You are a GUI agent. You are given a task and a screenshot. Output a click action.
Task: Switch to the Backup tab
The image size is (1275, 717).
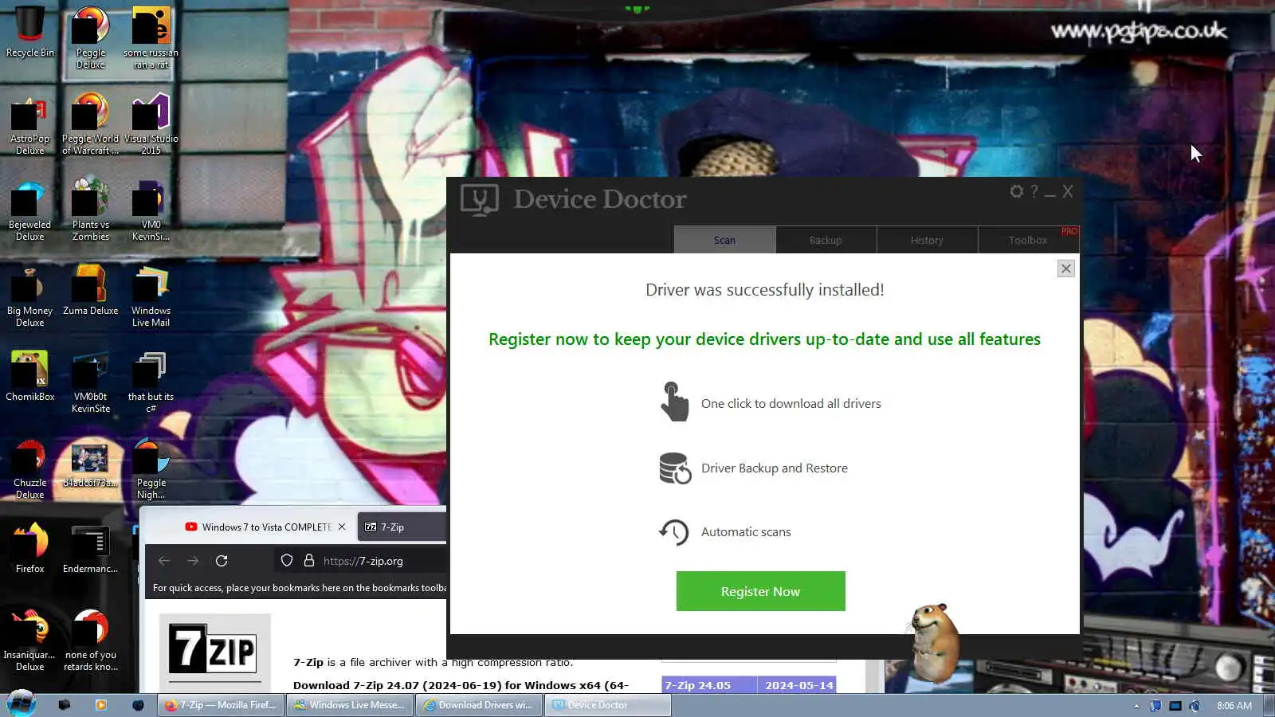click(x=826, y=240)
